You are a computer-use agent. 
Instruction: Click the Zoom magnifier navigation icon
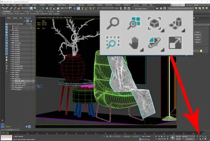(113, 23)
